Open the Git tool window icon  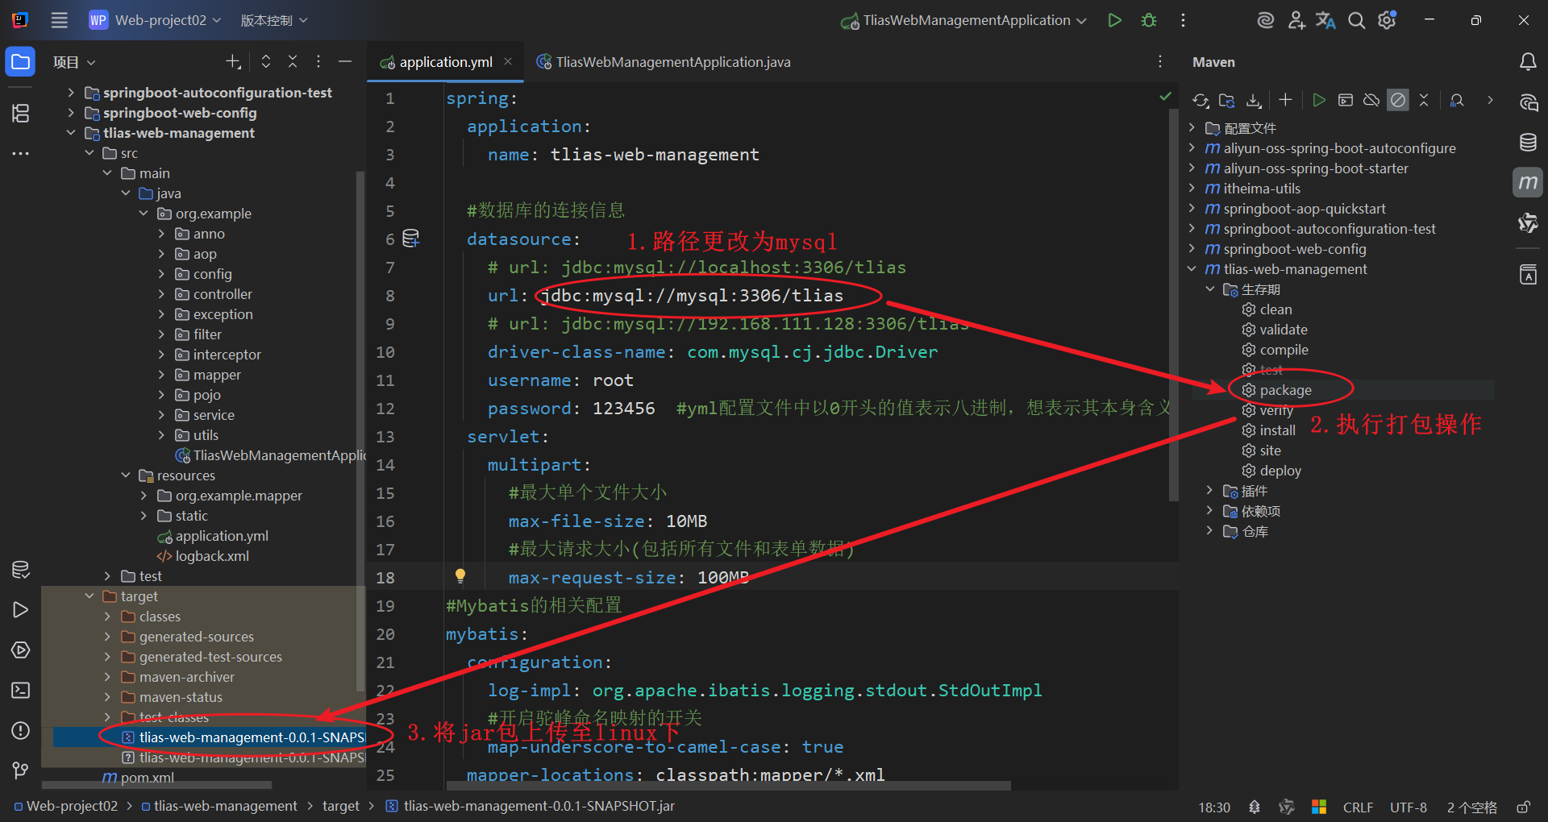(x=20, y=770)
